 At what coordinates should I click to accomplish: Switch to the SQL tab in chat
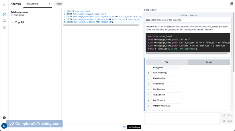click(x=167, y=62)
